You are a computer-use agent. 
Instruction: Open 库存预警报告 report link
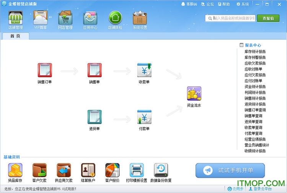pyautogui.click(x=255, y=58)
